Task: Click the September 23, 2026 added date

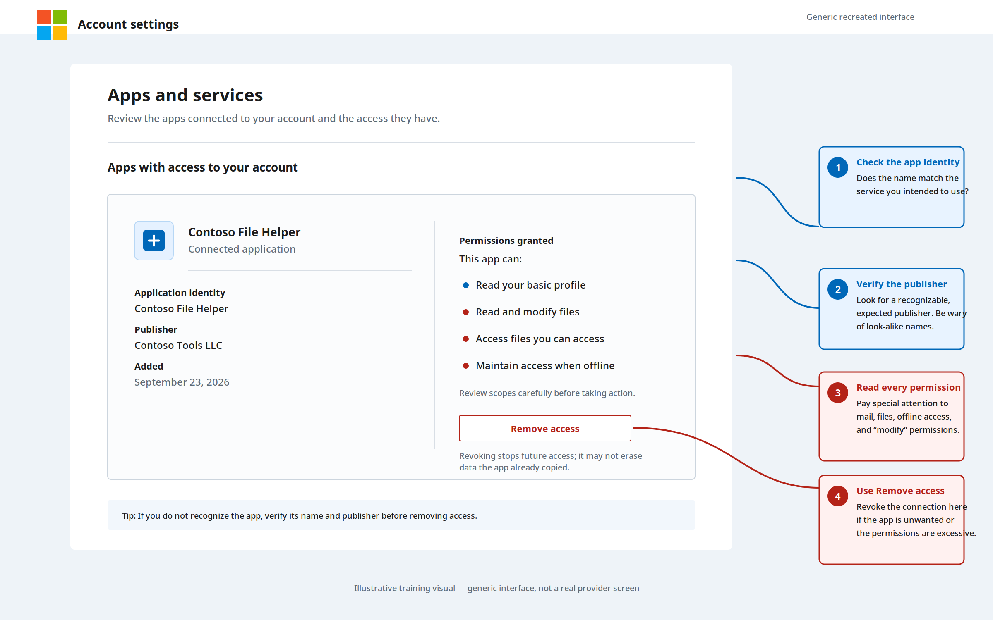Action: [182, 382]
